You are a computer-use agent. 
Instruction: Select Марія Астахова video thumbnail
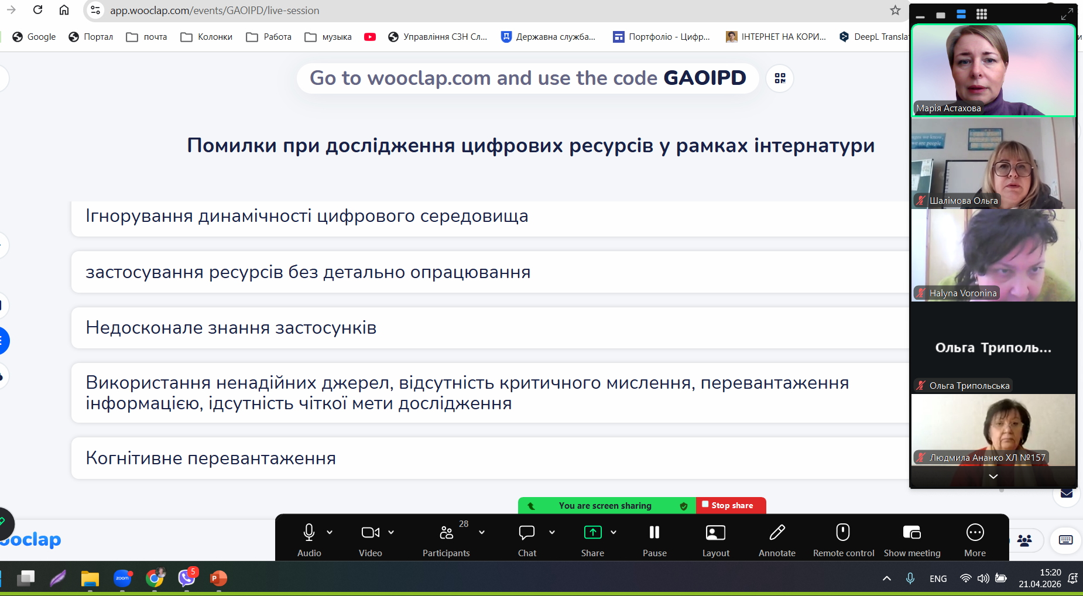click(993, 70)
